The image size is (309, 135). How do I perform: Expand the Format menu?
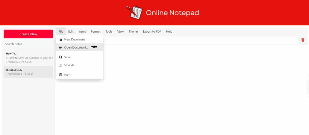[96, 31]
